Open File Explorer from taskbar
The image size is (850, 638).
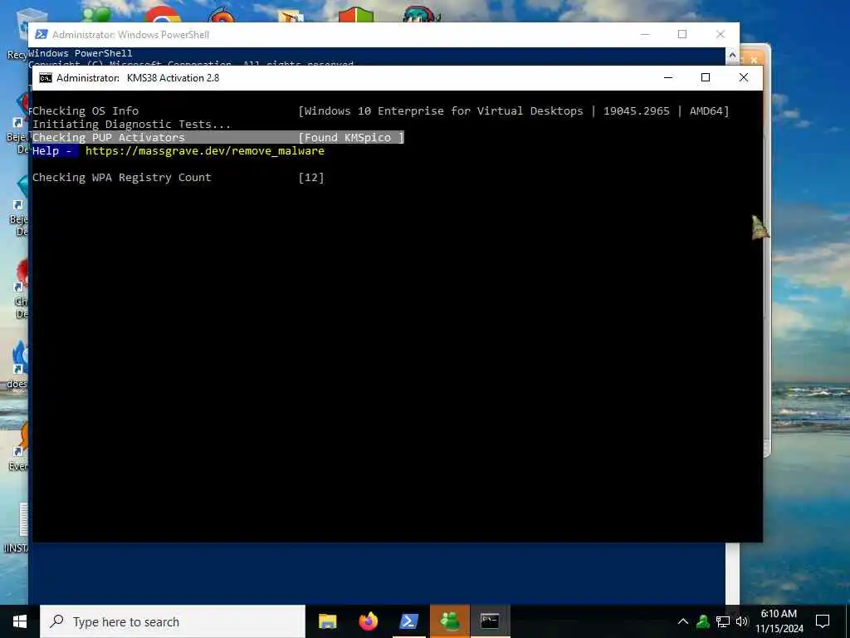click(x=327, y=621)
